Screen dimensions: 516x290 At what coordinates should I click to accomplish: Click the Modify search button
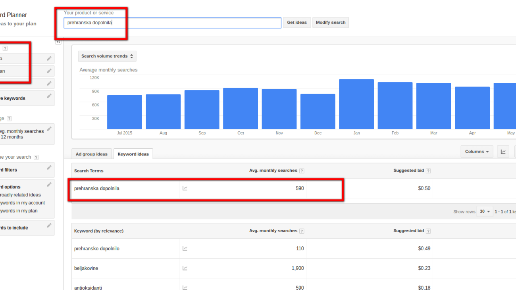pyautogui.click(x=330, y=23)
